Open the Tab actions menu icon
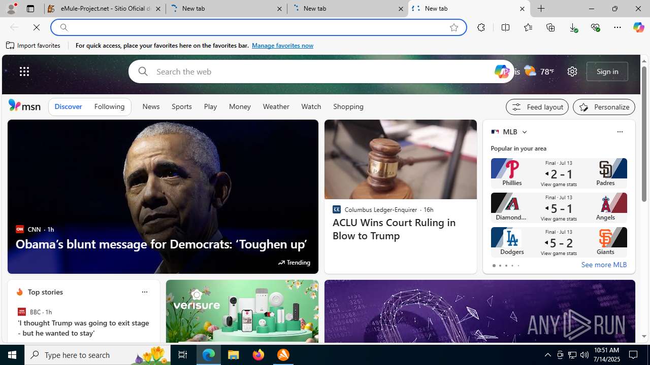The image size is (650, 365). (30, 9)
